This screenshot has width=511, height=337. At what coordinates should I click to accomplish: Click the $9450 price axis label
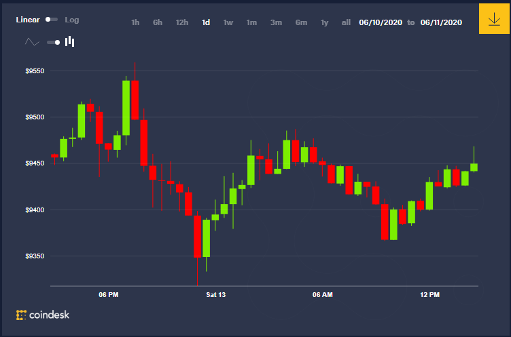(x=35, y=163)
